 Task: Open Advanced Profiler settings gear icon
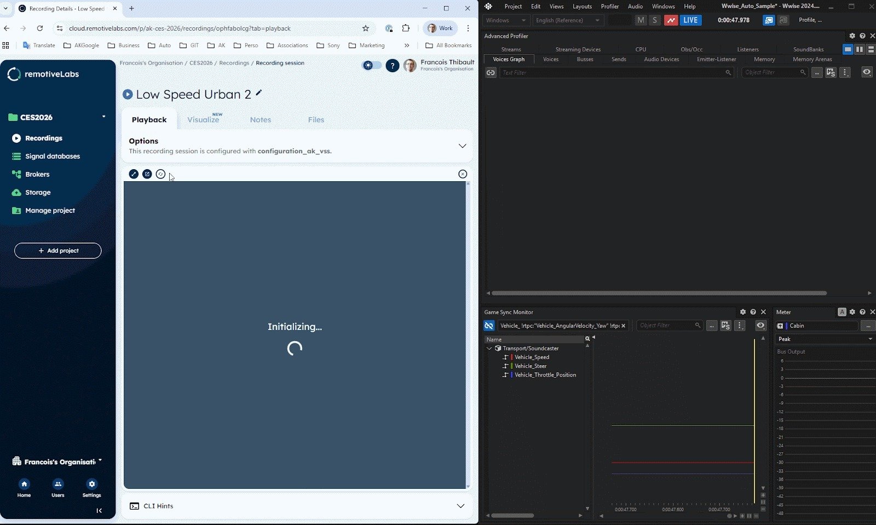852,36
